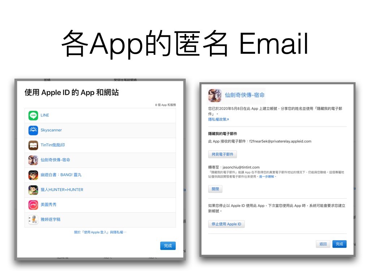Click the 仙劍奇俠傳-宿命 icon in the list
The image size is (370, 277).
[33, 160]
